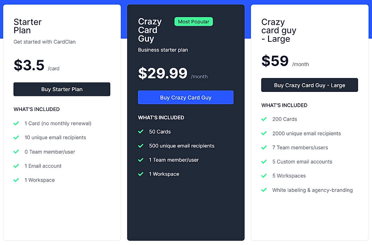The height and width of the screenshot is (245, 372).
Task: Click the checkmark next to "5 Custom email accounts"
Action: 264,162
